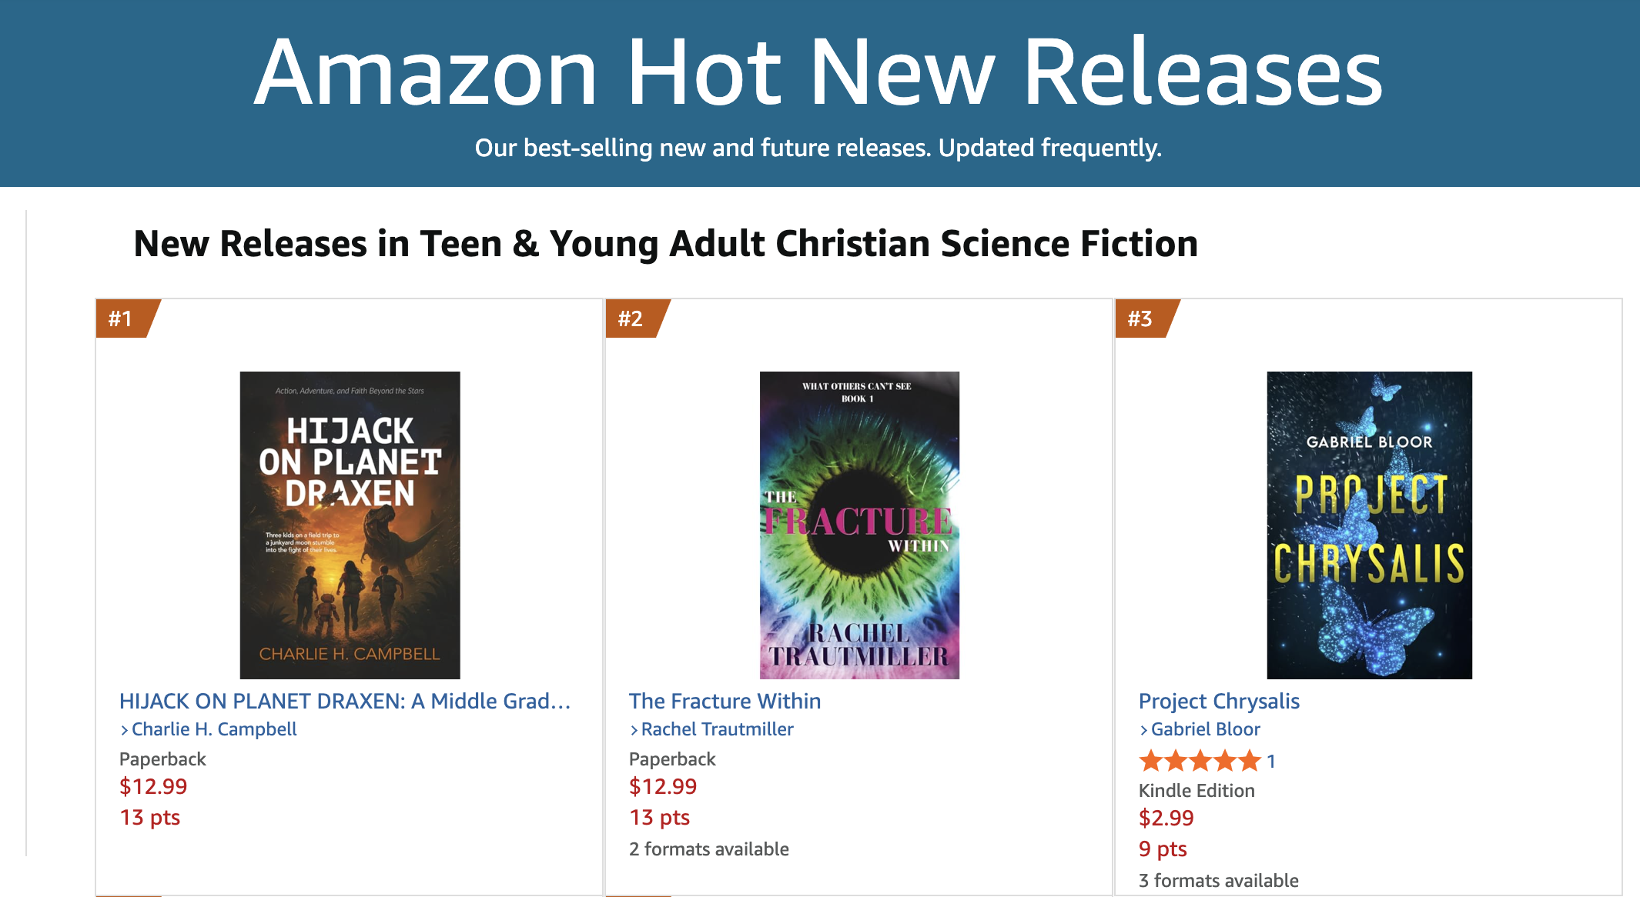Open the HIJACK ON PLANET DRAXEN title link
Image resolution: width=1640 pixels, height=897 pixels.
(344, 701)
